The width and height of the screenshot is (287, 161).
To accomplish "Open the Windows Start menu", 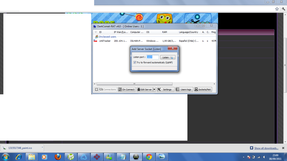I will pyautogui.click(x=6, y=157).
